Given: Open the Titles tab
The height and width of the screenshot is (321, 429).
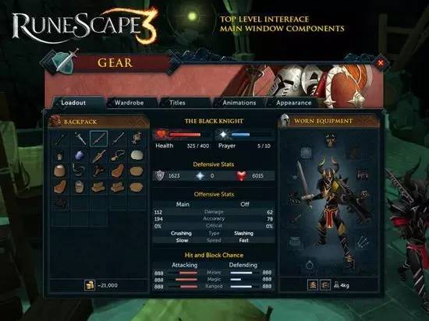Looking at the screenshot, I should [177, 103].
